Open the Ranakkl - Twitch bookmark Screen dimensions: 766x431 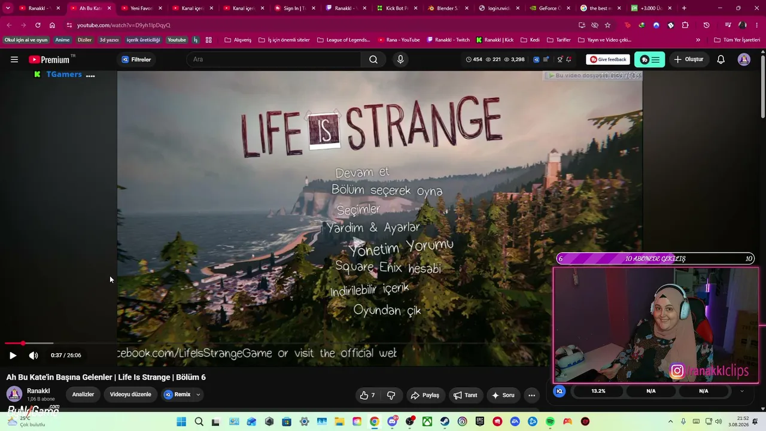pyautogui.click(x=449, y=40)
